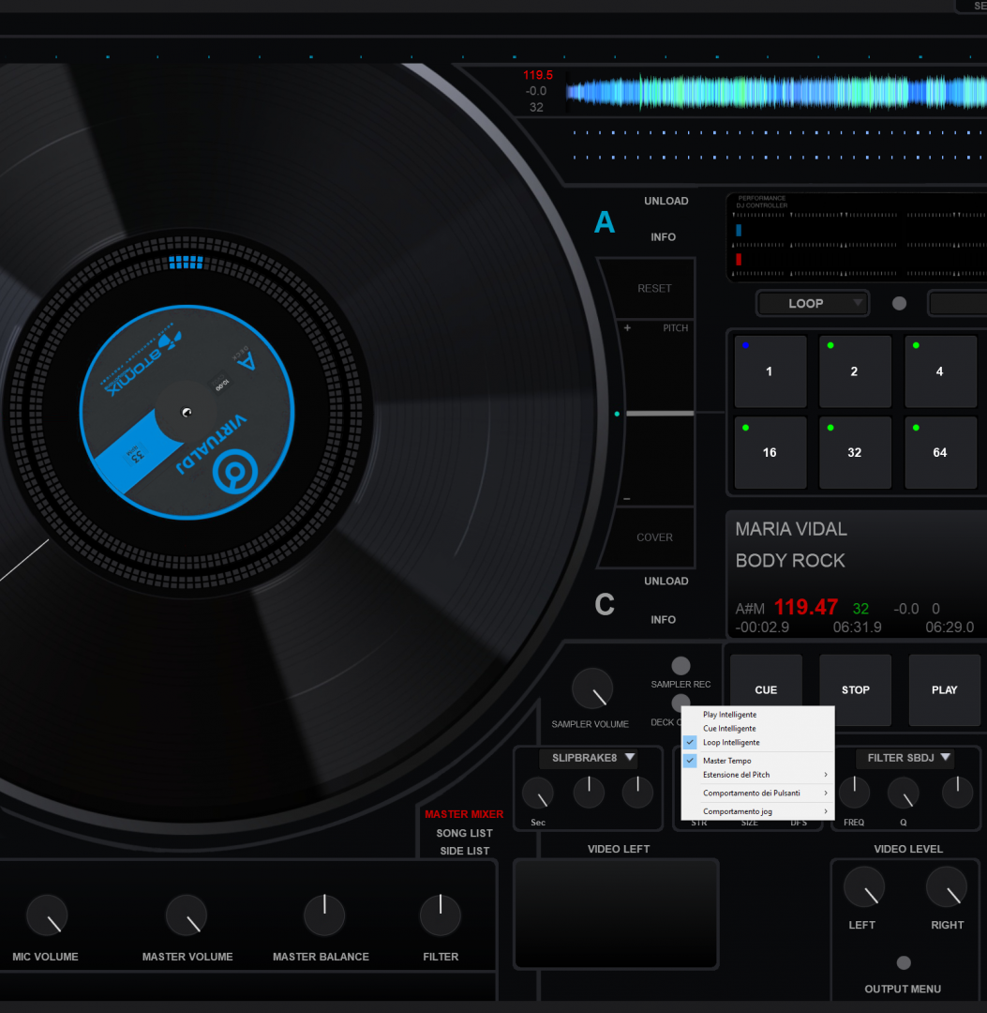Expand the Comportamento dei Pulsanti submenu
987x1013 pixels.
click(x=758, y=793)
